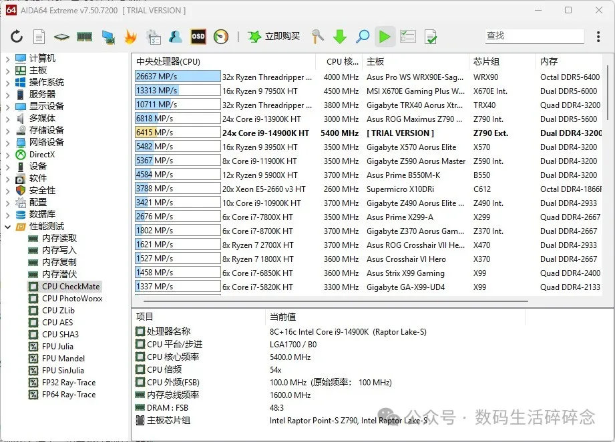
Task: Expand the DirectX tree node
Action: [7, 155]
